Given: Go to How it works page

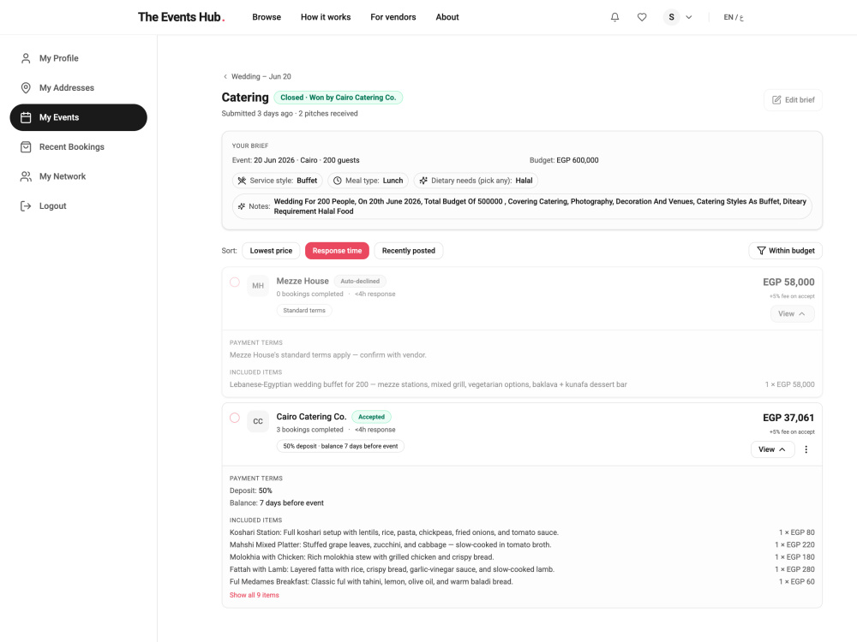Looking at the screenshot, I should (x=326, y=17).
